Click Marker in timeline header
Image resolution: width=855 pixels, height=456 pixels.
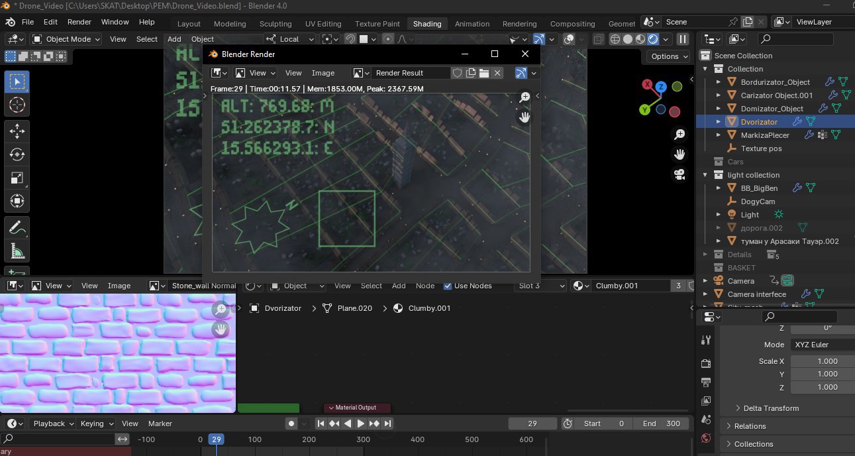pos(160,424)
